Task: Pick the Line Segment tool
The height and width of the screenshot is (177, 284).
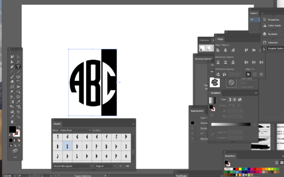Action: click(x=18, y=72)
